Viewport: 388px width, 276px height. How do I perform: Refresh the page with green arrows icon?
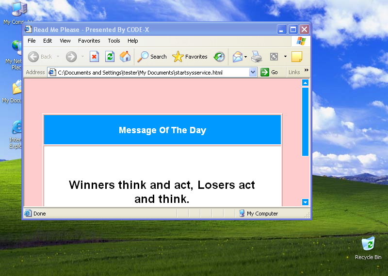[x=110, y=57]
